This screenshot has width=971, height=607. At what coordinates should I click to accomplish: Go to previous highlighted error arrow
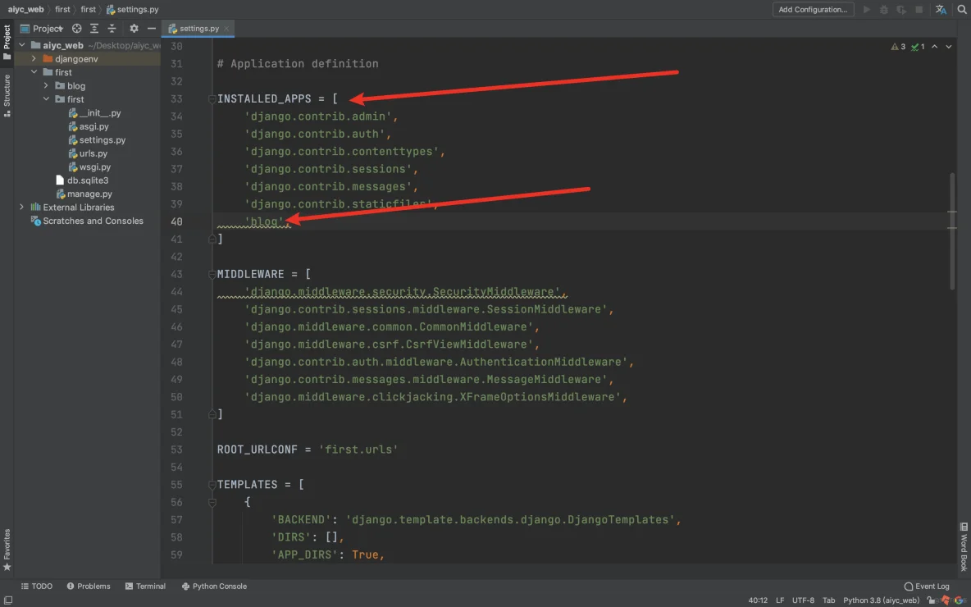tap(934, 47)
